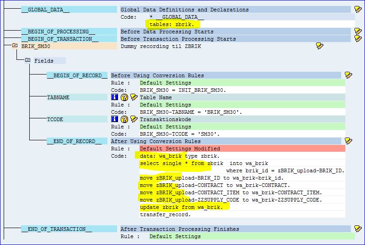Select the TCODE field node
This screenshot has width=365, height=245.
click(77, 119)
